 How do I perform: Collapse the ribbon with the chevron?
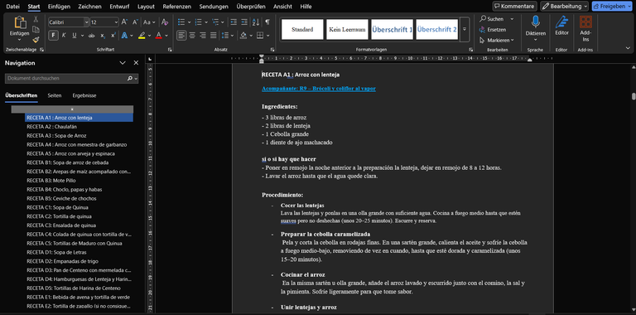click(x=628, y=48)
